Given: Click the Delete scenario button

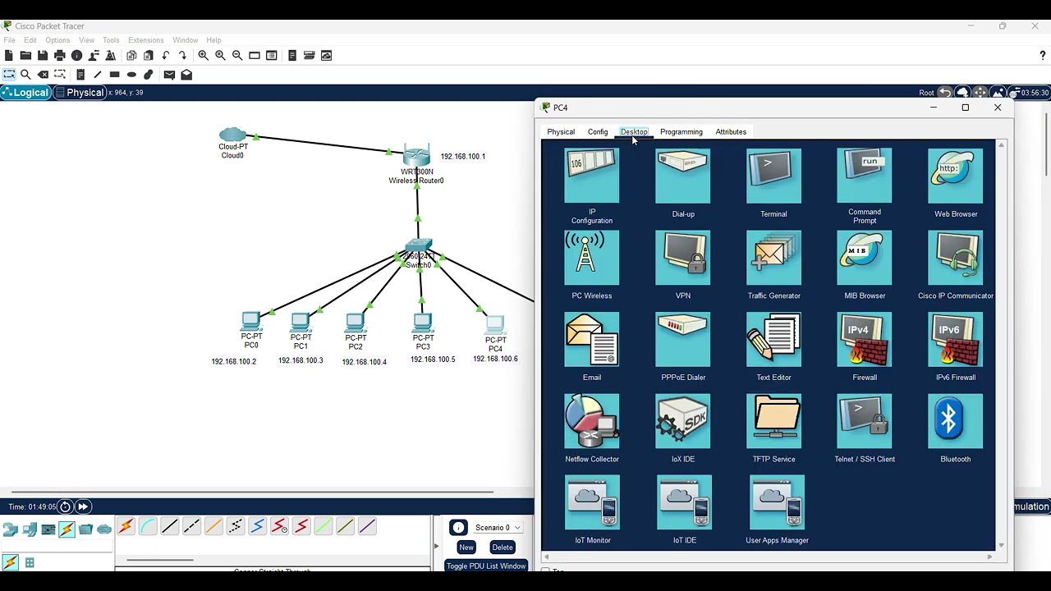Looking at the screenshot, I should click(x=503, y=547).
